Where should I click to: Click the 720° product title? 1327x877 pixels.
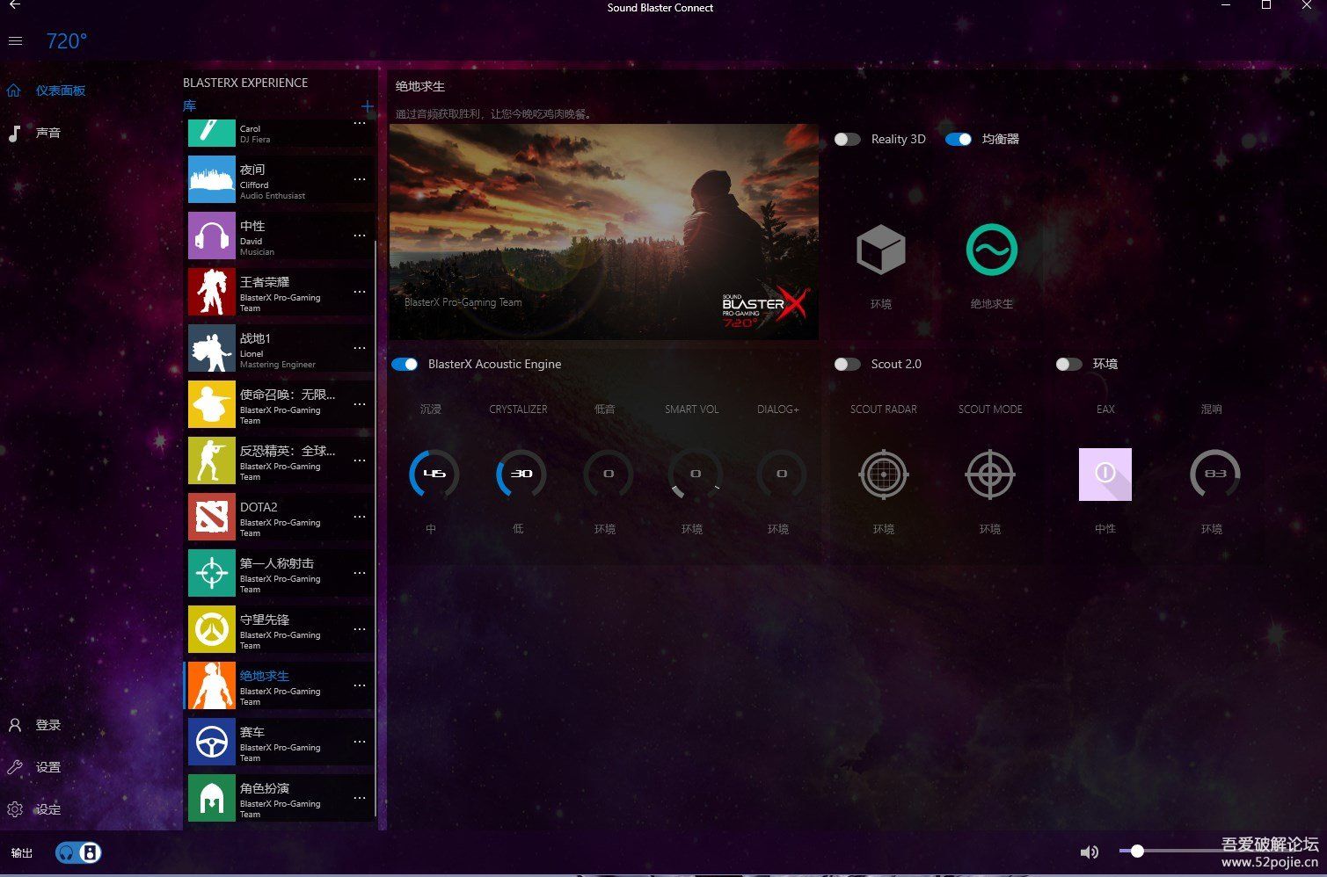[67, 41]
